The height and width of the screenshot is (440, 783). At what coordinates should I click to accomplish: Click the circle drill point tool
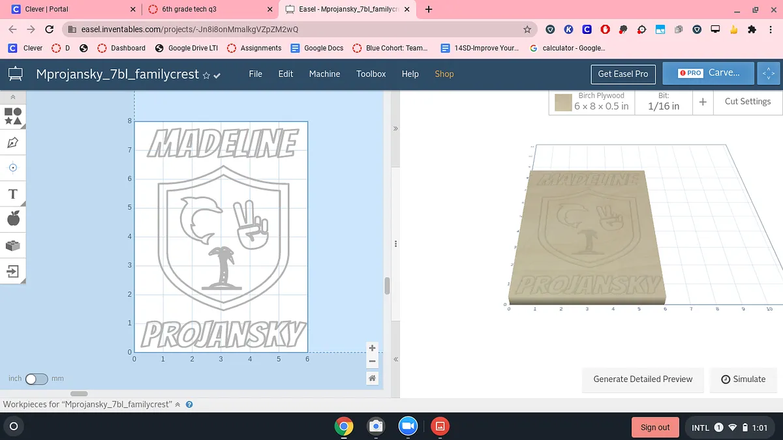(x=13, y=168)
